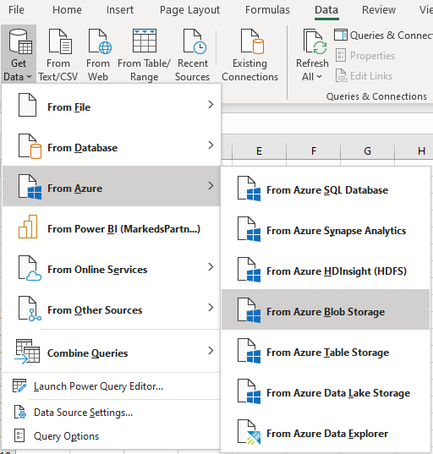Click the Launch Power Query Editor icon

(19, 386)
